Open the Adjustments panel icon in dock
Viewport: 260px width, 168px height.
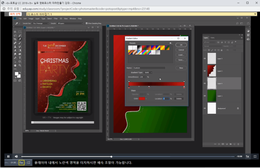pos(248,31)
